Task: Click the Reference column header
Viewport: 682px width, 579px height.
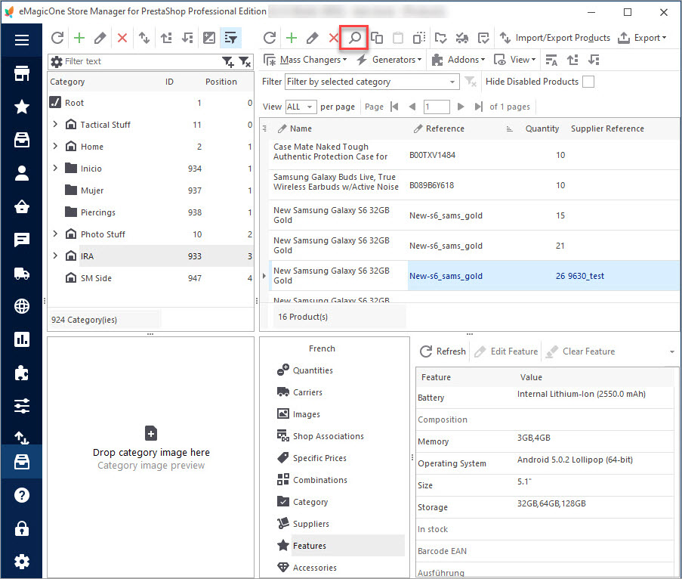Action: 445,128
